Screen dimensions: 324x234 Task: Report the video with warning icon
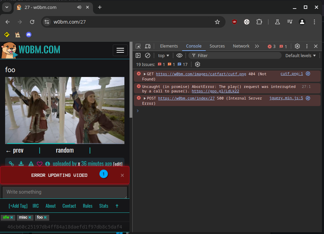click(x=31, y=164)
